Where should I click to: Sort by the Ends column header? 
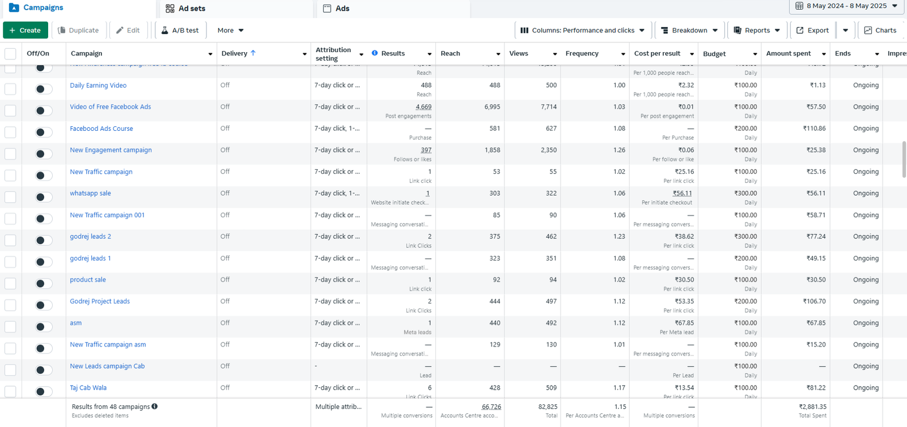[x=842, y=53]
